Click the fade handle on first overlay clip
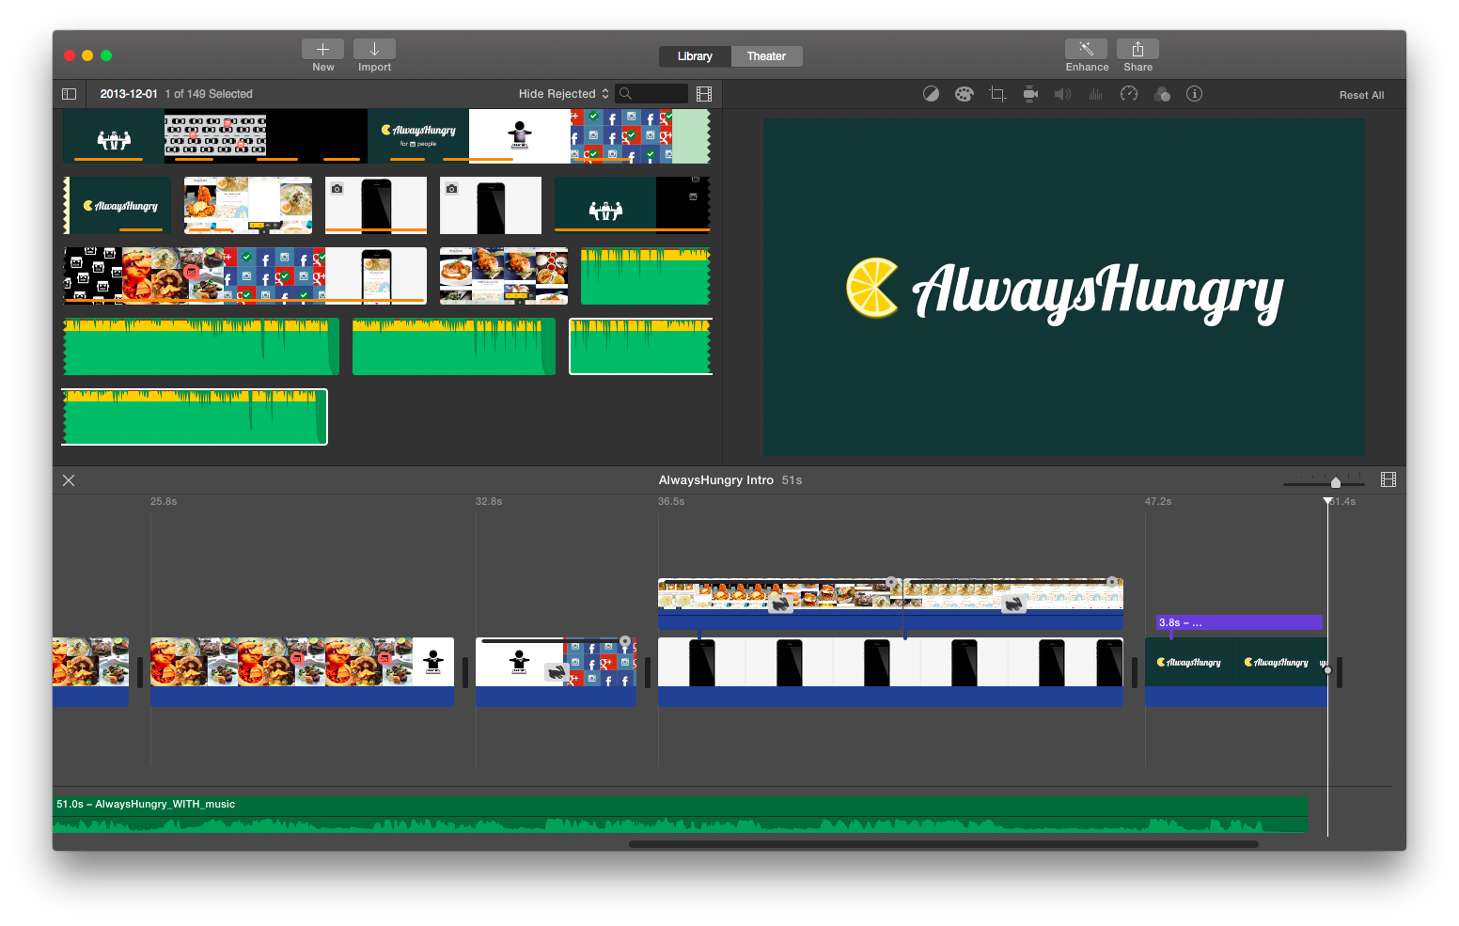1459x926 pixels. (891, 583)
